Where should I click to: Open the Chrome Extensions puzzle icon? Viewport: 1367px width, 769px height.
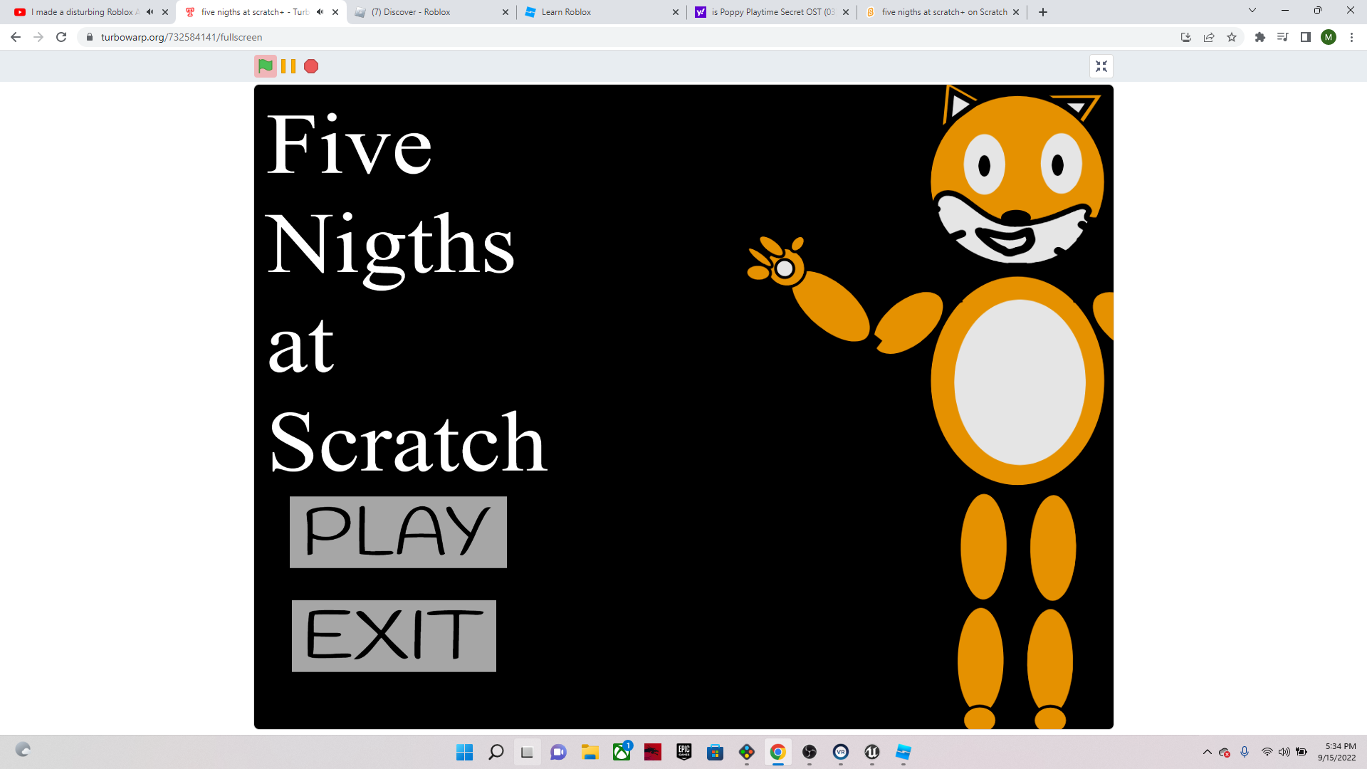[x=1259, y=37]
